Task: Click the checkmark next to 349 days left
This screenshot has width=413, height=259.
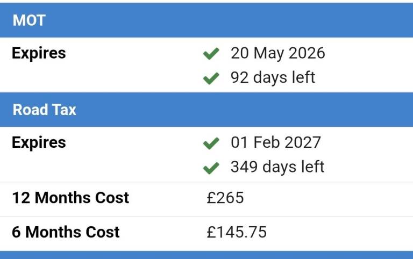Action: [x=211, y=168]
